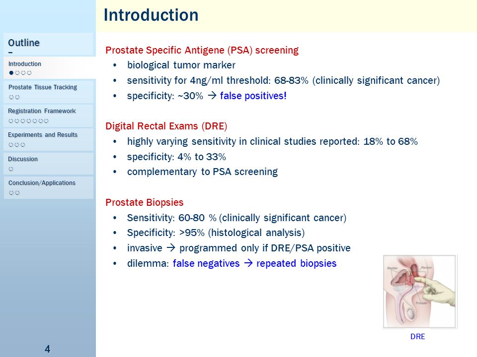Select the Prostate Biopsies heading
477x357 pixels.
click(144, 202)
